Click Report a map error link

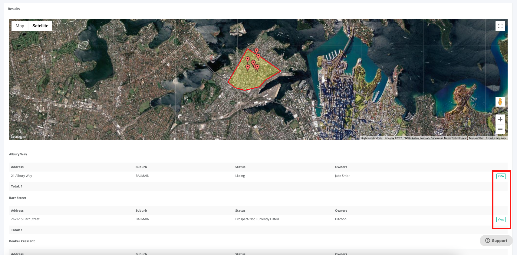[496, 138]
